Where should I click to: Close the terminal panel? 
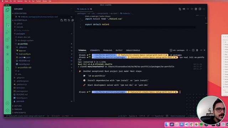[204, 50]
